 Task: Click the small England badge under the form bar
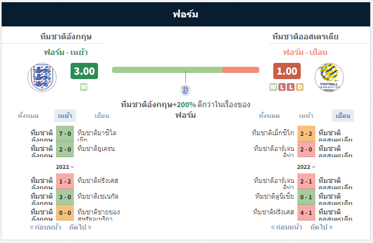click(x=185, y=90)
